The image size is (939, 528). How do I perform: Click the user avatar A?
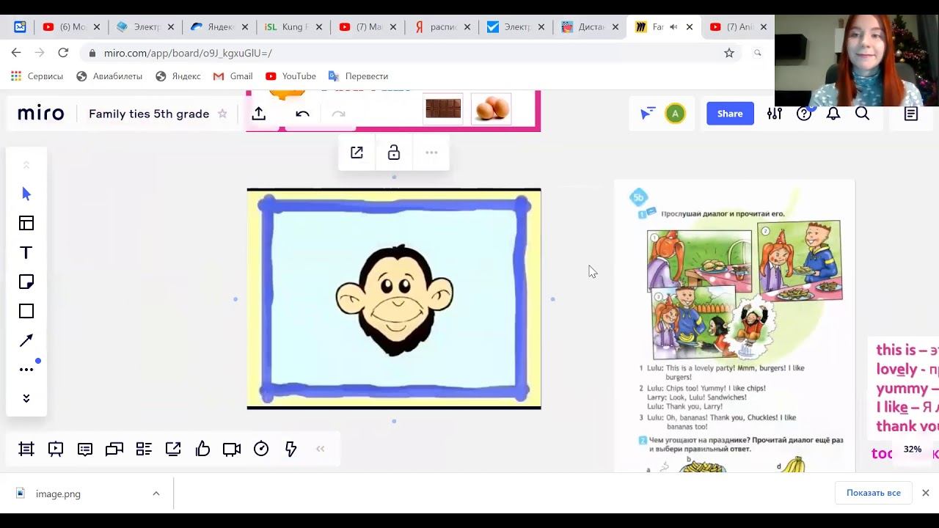coord(675,114)
